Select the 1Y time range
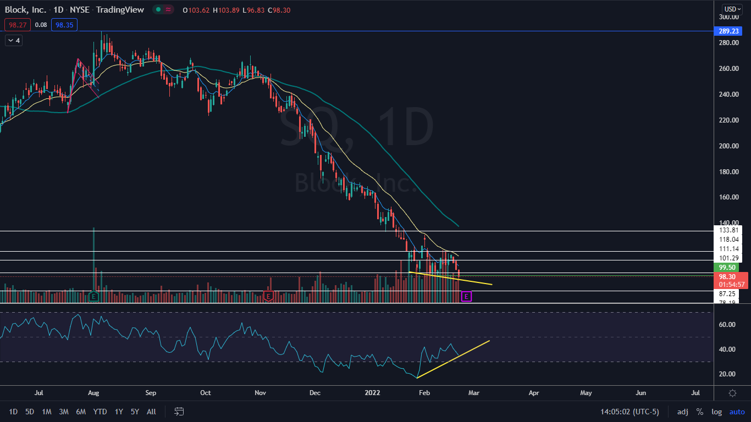Image resolution: width=751 pixels, height=422 pixels. tap(119, 412)
